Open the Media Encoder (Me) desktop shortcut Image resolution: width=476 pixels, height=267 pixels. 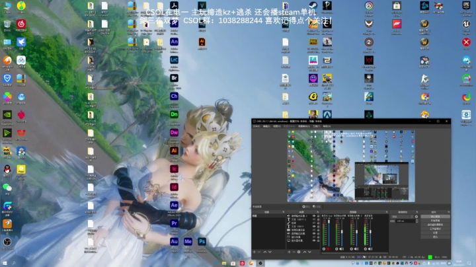(x=188, y=242)
